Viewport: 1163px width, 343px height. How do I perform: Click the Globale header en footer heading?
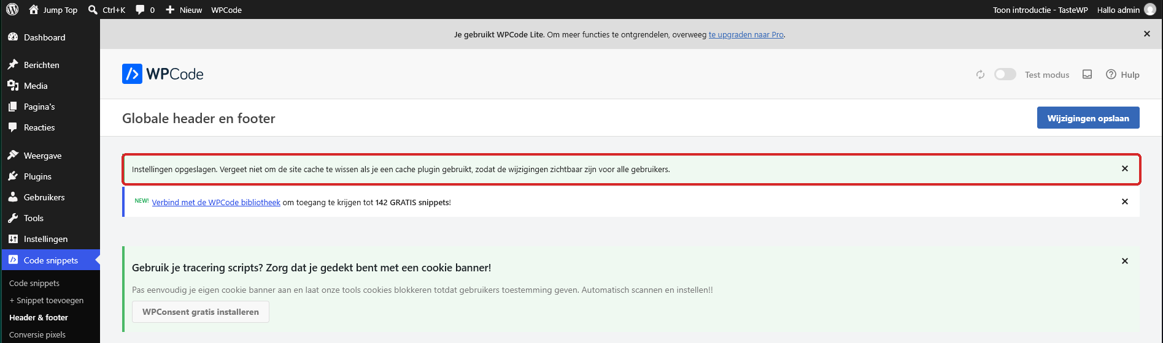(199, 118)
